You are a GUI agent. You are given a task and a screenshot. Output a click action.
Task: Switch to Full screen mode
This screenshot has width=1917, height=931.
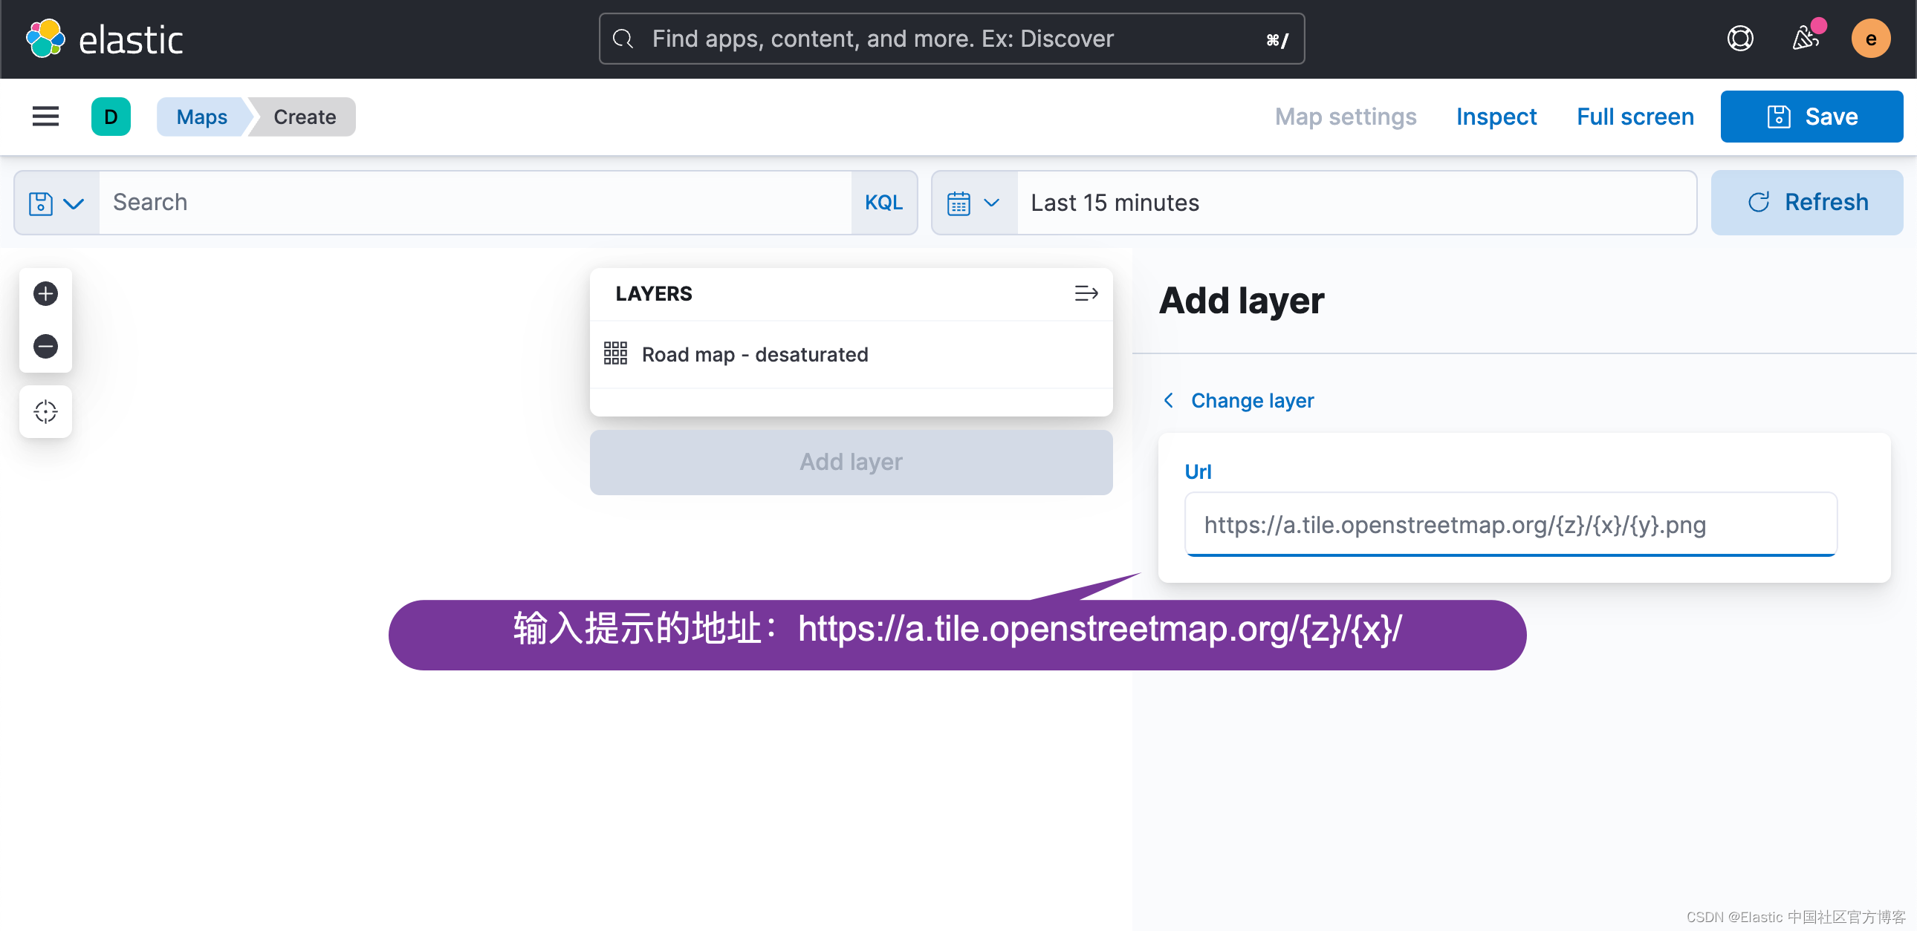(1634, 117)
